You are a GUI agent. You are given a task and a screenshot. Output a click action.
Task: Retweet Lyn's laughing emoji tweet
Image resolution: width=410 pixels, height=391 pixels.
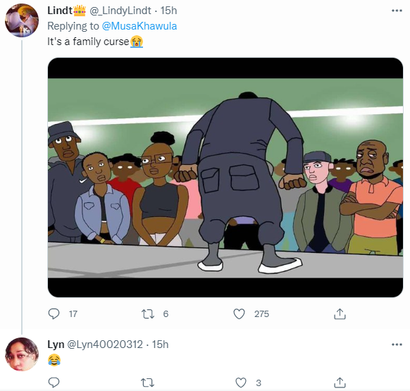[x=148, y=383]
